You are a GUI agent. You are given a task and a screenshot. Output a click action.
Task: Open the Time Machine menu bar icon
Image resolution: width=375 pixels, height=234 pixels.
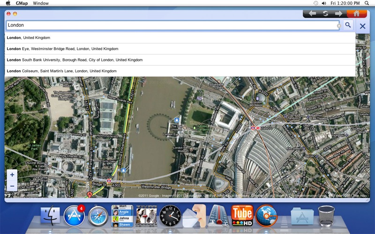point(315,3)
